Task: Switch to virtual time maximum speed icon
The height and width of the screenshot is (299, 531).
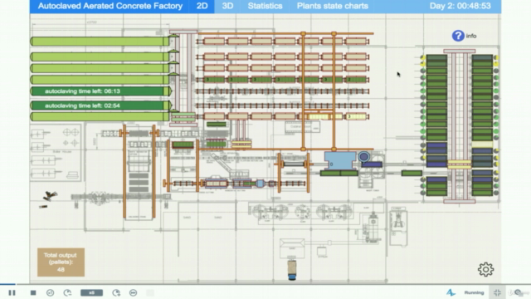Action: click(133, 292)
